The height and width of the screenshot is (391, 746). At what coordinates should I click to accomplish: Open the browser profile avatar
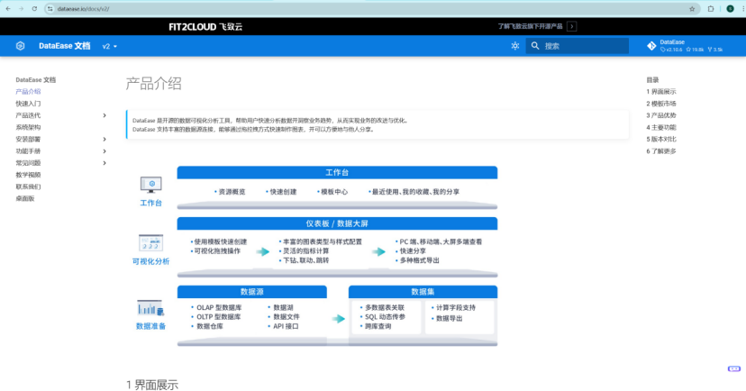point(730,9)
